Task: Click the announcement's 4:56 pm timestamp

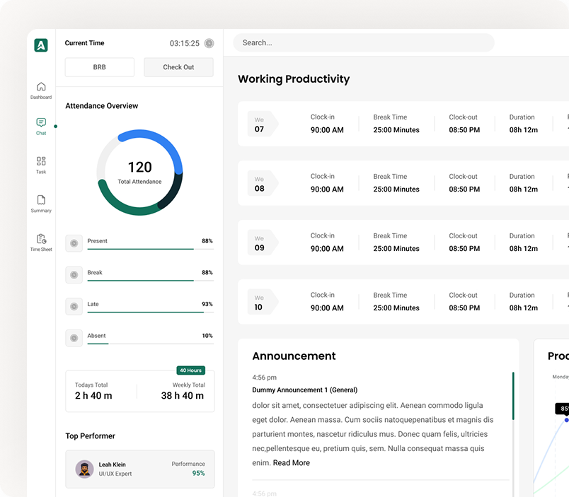Action: tap(264, 378)
